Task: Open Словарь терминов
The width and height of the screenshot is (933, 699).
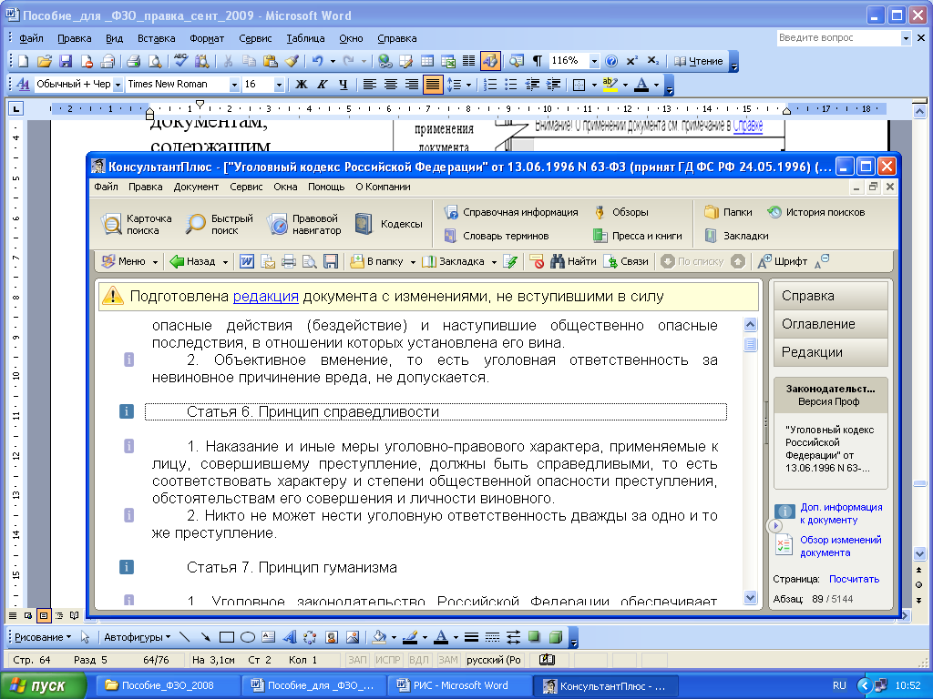Action: point(497,236)
